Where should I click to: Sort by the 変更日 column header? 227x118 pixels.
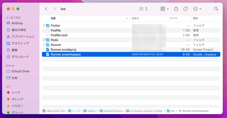[135, 18]
